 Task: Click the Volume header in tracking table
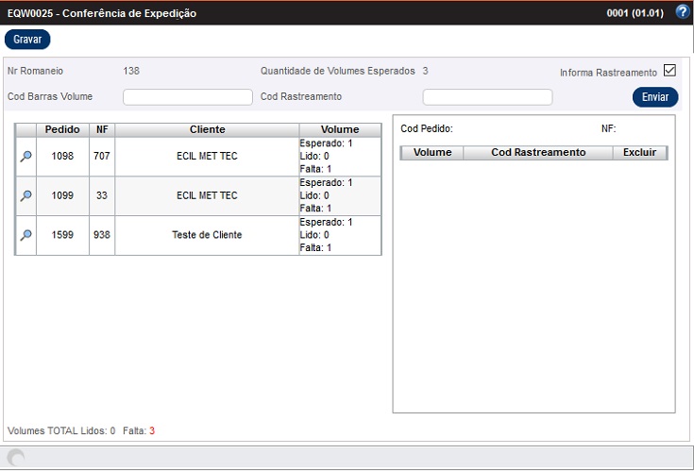(x=432, y=152)
